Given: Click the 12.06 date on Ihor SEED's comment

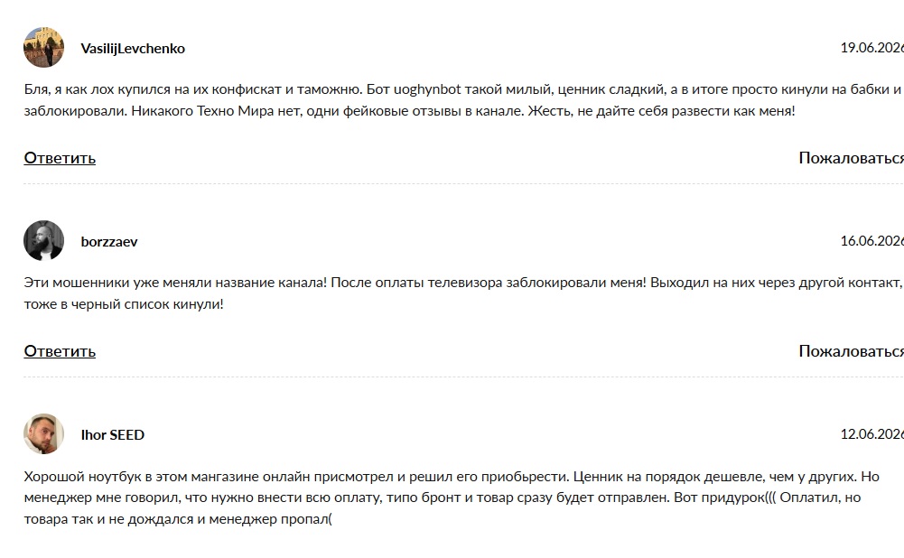Looking at the screenshot, I should [x=871, y=434].
